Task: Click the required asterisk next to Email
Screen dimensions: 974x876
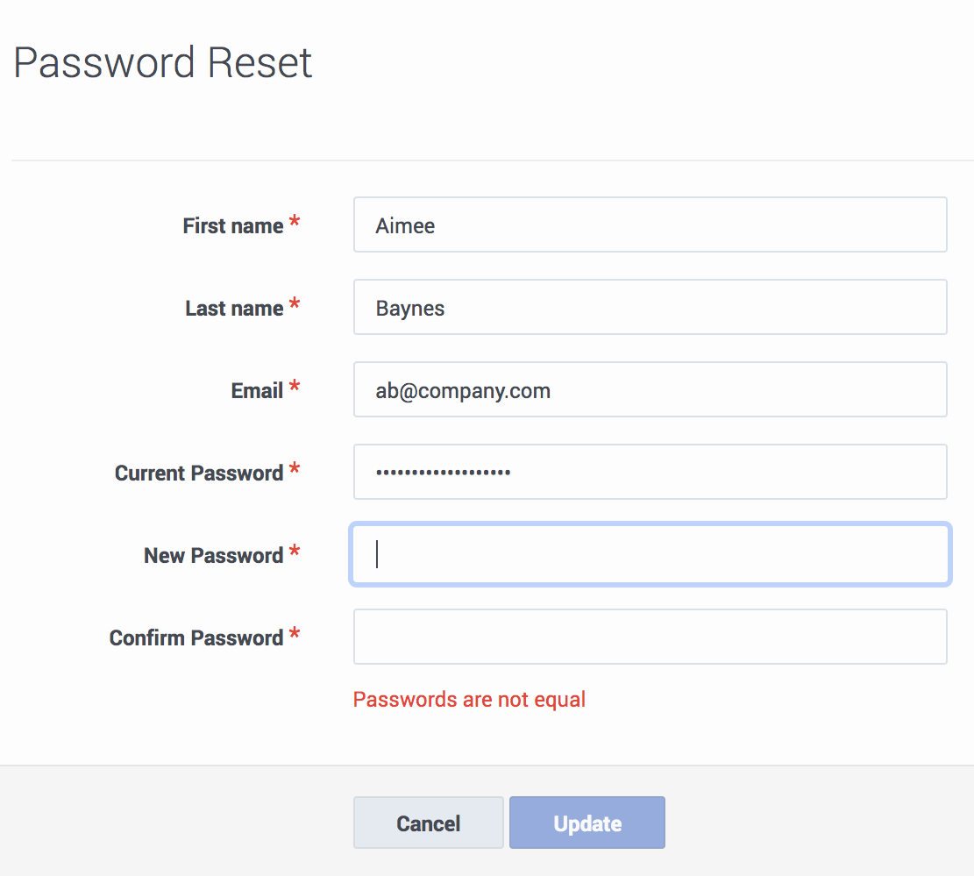Action: pos(295,387)
